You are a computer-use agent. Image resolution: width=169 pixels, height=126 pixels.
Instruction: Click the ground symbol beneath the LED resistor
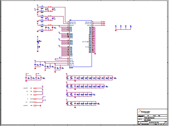tap(38, 52)
